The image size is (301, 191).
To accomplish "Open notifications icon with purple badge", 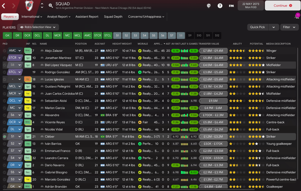I will tap(297, 16).
